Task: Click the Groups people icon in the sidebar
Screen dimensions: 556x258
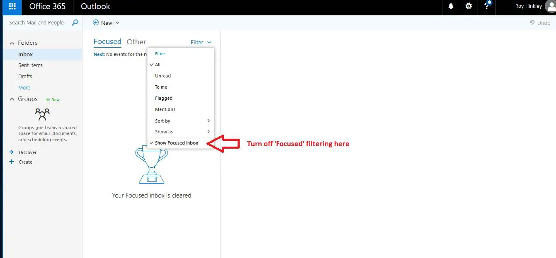Action: click(41, 114)
